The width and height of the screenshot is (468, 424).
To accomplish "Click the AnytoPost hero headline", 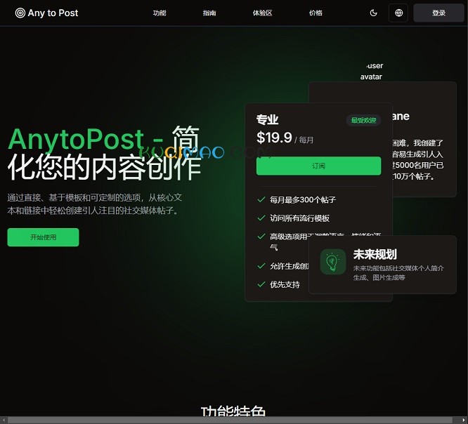I will (104, 152).
